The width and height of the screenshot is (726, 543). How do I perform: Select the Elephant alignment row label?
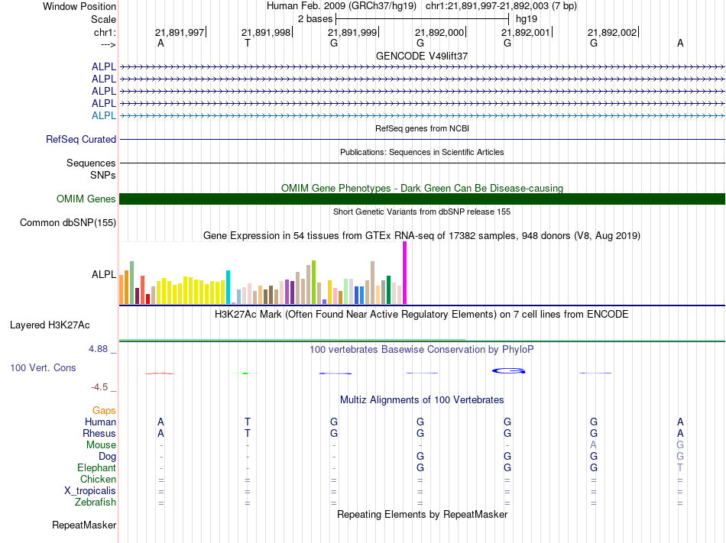tap(96, 468)
